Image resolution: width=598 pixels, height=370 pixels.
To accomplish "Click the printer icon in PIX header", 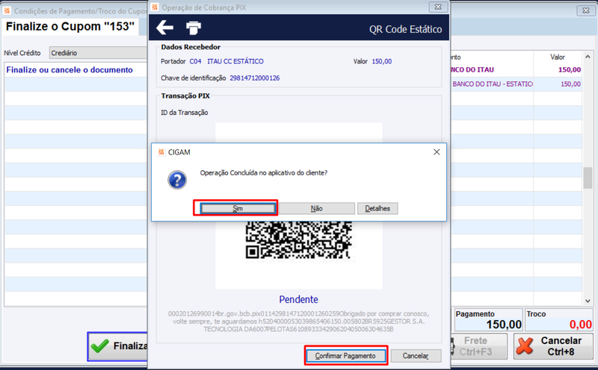I will tap(194, 28).
